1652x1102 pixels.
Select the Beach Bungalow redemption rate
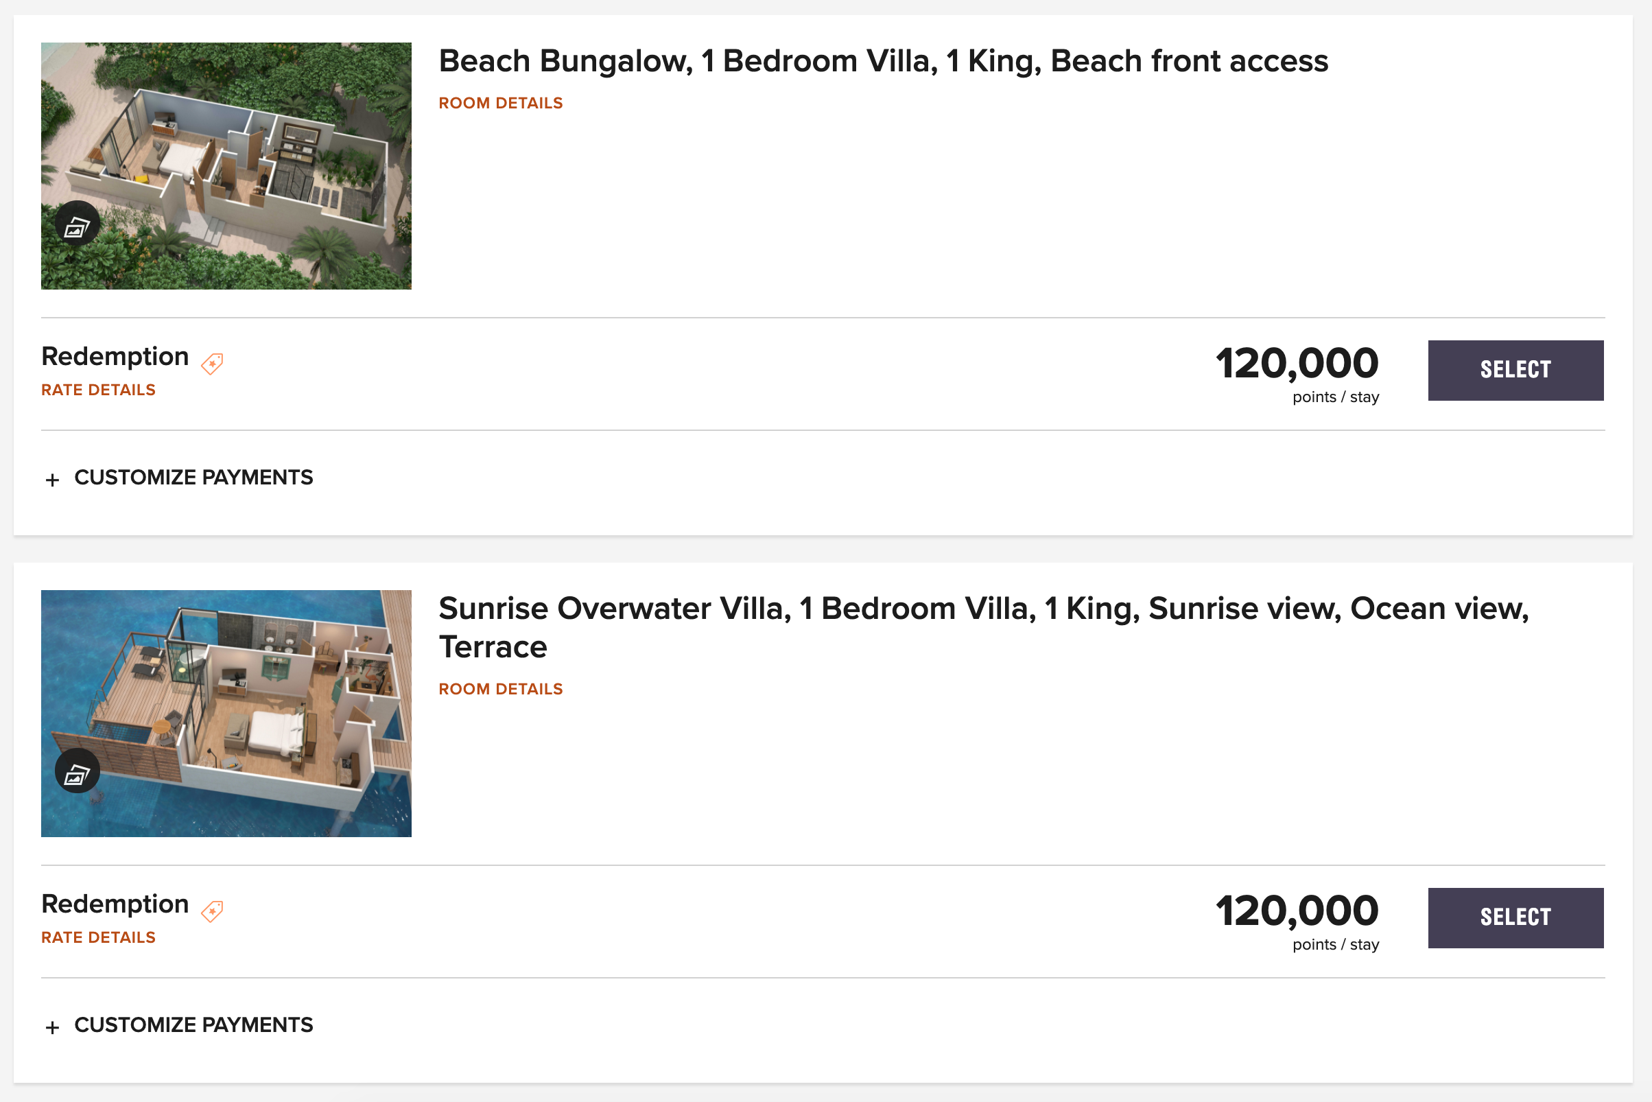click(1515, 371)
